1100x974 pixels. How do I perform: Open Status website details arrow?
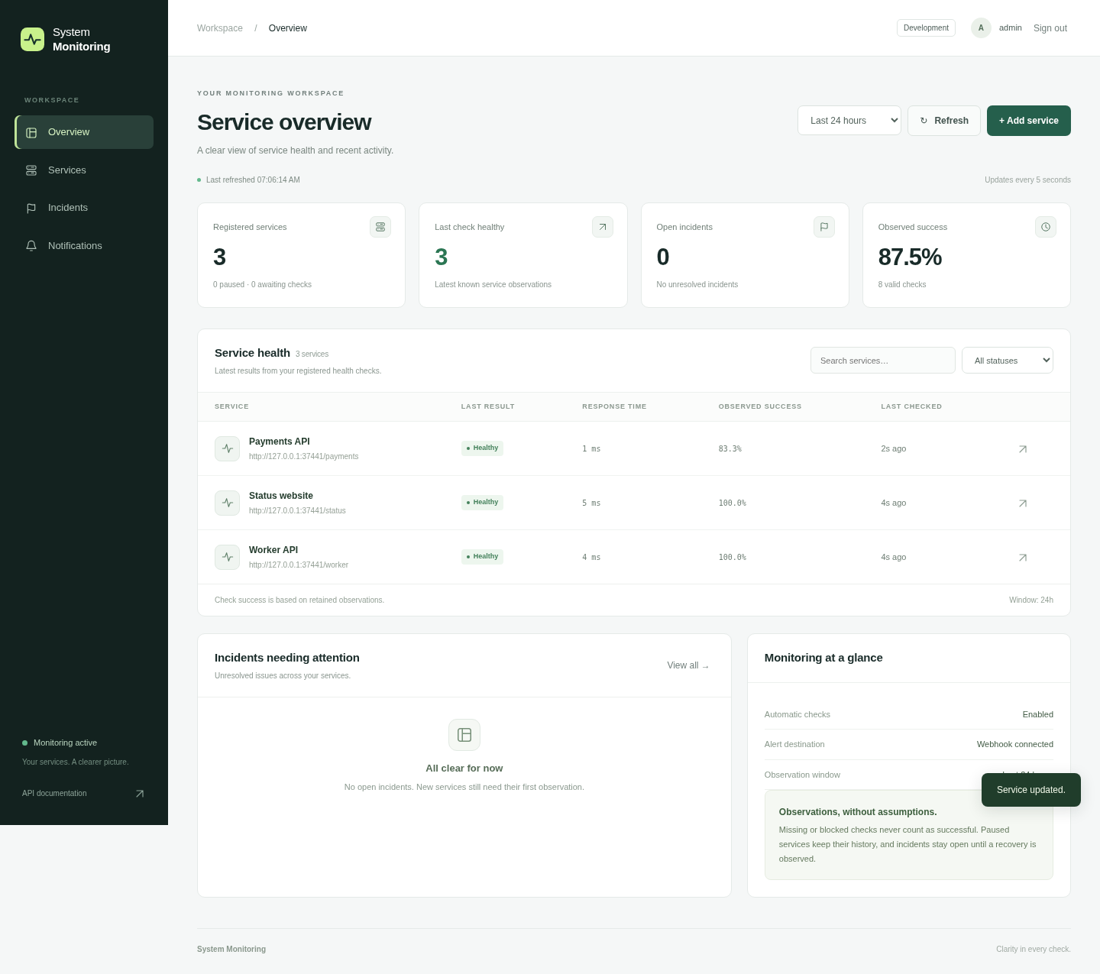[x=1023, y=503]
